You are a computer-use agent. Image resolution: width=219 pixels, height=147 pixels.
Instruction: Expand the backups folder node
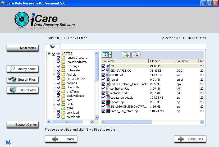pyautogui.click(x=54, y=83)
